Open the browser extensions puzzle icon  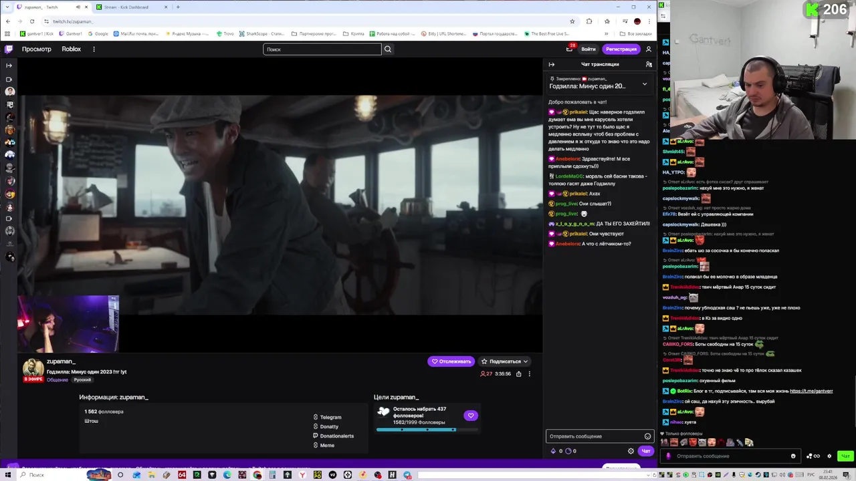tap(588, 21)
